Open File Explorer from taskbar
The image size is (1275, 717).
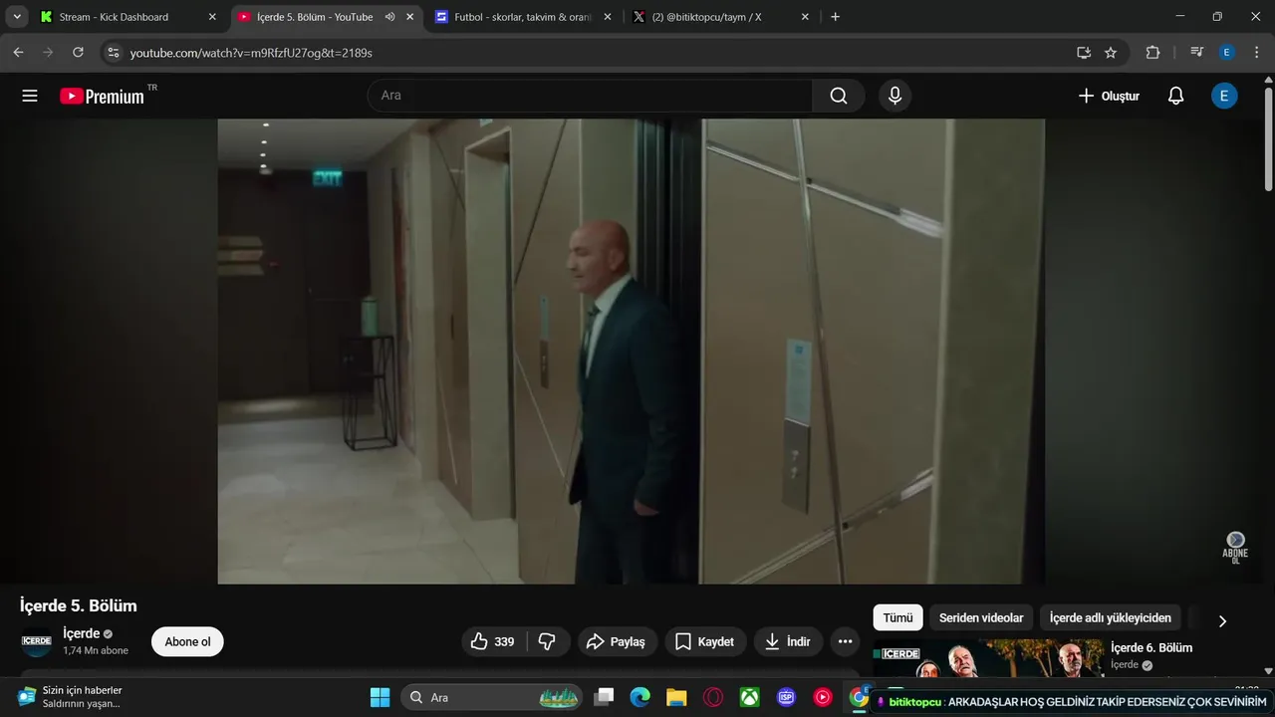[676, 697]
